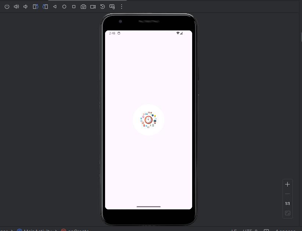Tap the small status icon next to the time
The width and height of the screenshot is (302, 231).
coord(119,33)
